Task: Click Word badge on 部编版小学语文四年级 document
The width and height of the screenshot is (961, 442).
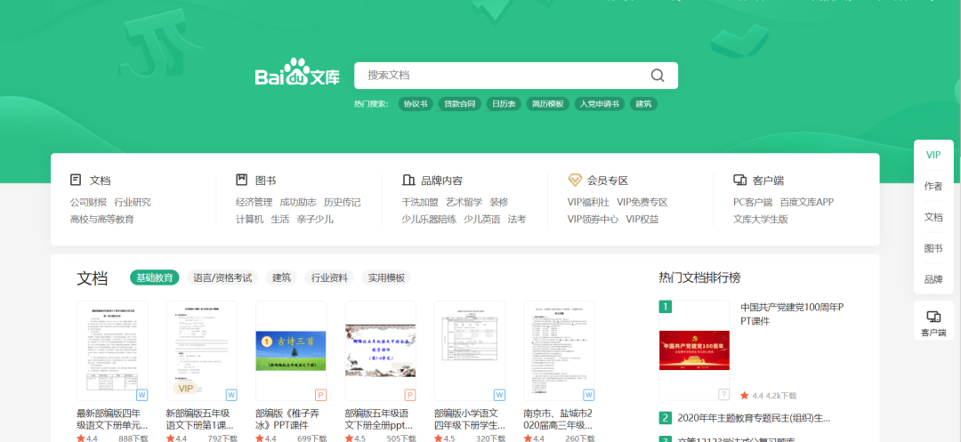Action: pos(499,395)
